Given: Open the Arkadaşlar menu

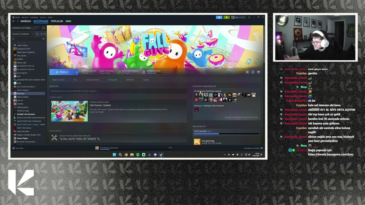Looking at the screenshot, I should coord(34,17).
